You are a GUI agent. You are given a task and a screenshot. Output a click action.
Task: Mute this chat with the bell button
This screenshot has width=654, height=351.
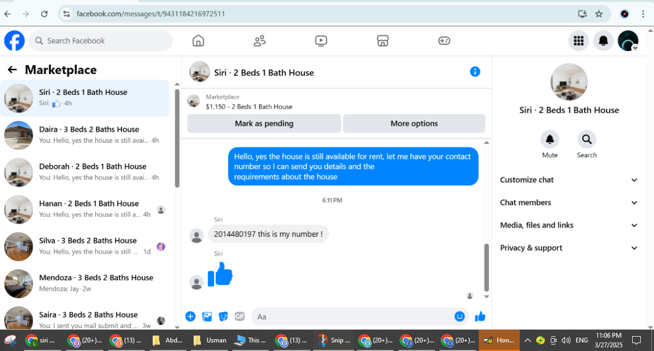(550, 140)
